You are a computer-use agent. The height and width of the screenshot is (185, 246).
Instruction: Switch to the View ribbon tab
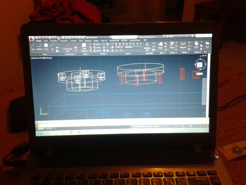point(80,41)
